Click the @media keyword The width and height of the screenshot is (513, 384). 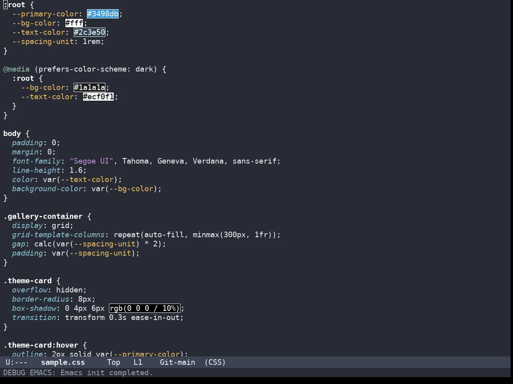pos(16,69)
